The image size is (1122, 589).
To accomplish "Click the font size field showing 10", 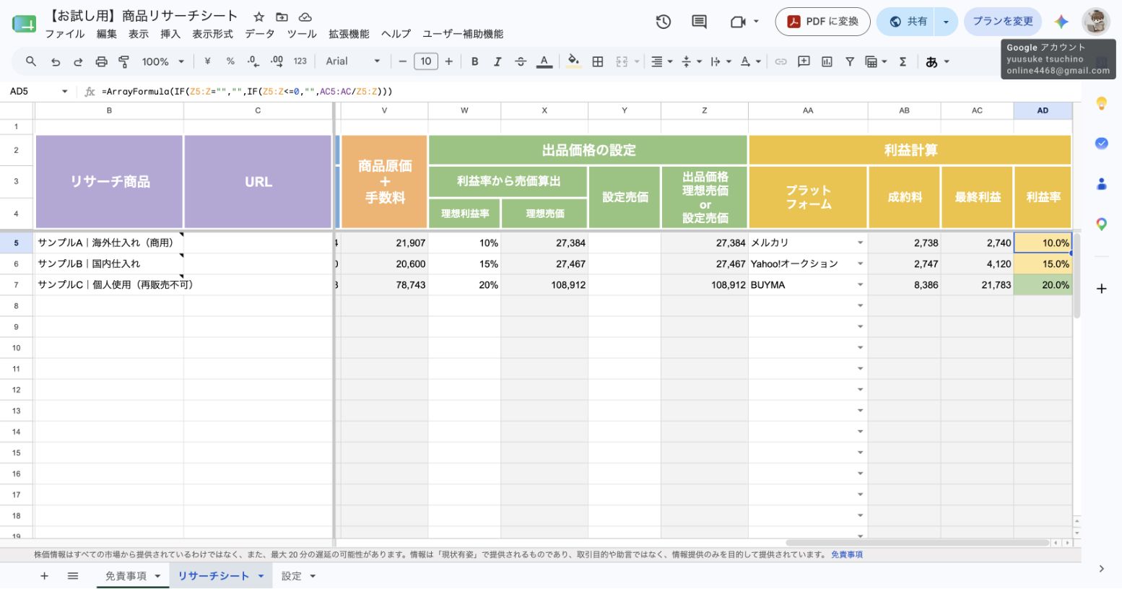I will click(426, 61).
